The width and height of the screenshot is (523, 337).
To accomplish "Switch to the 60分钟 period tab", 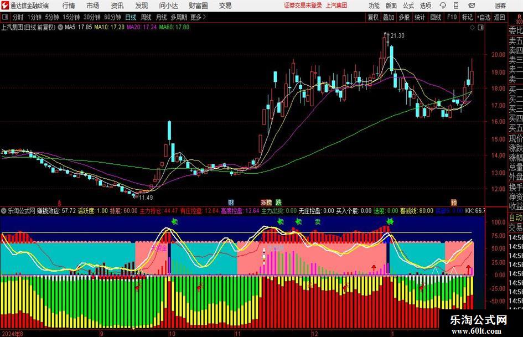I will 112,17.
